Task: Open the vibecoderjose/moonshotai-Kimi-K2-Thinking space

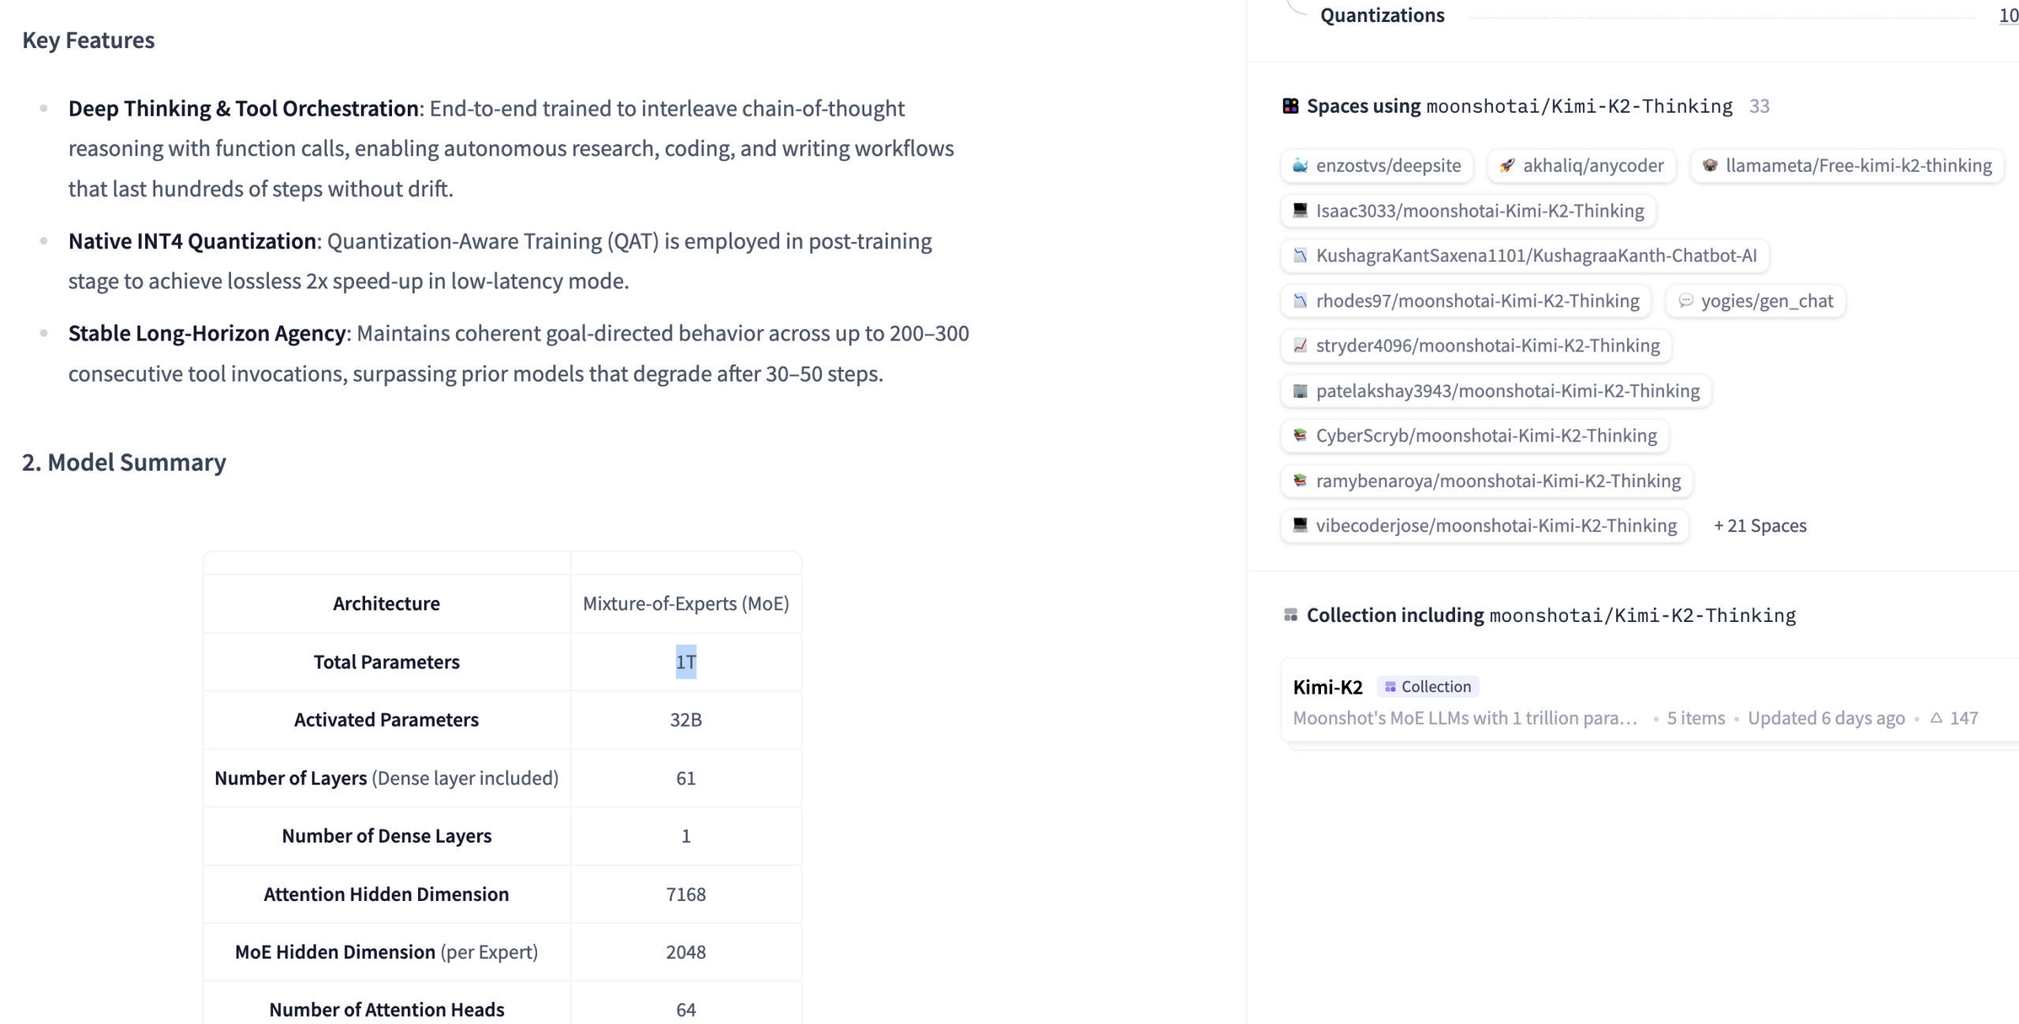Action: pos(1496,526)
